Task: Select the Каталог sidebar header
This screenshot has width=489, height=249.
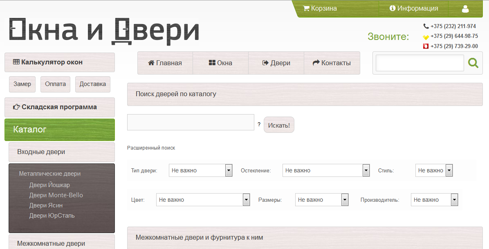Action: 60,130
